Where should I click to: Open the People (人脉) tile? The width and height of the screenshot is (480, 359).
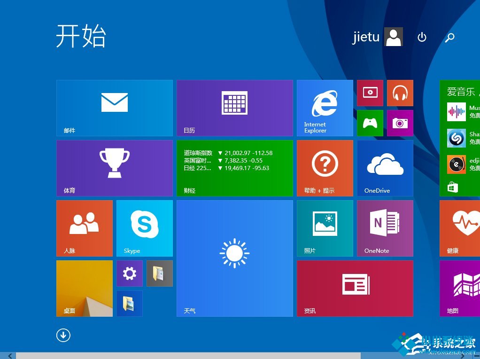(x=85, y=228)
